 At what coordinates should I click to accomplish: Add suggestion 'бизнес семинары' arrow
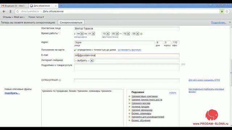click(x=129, y=113)
